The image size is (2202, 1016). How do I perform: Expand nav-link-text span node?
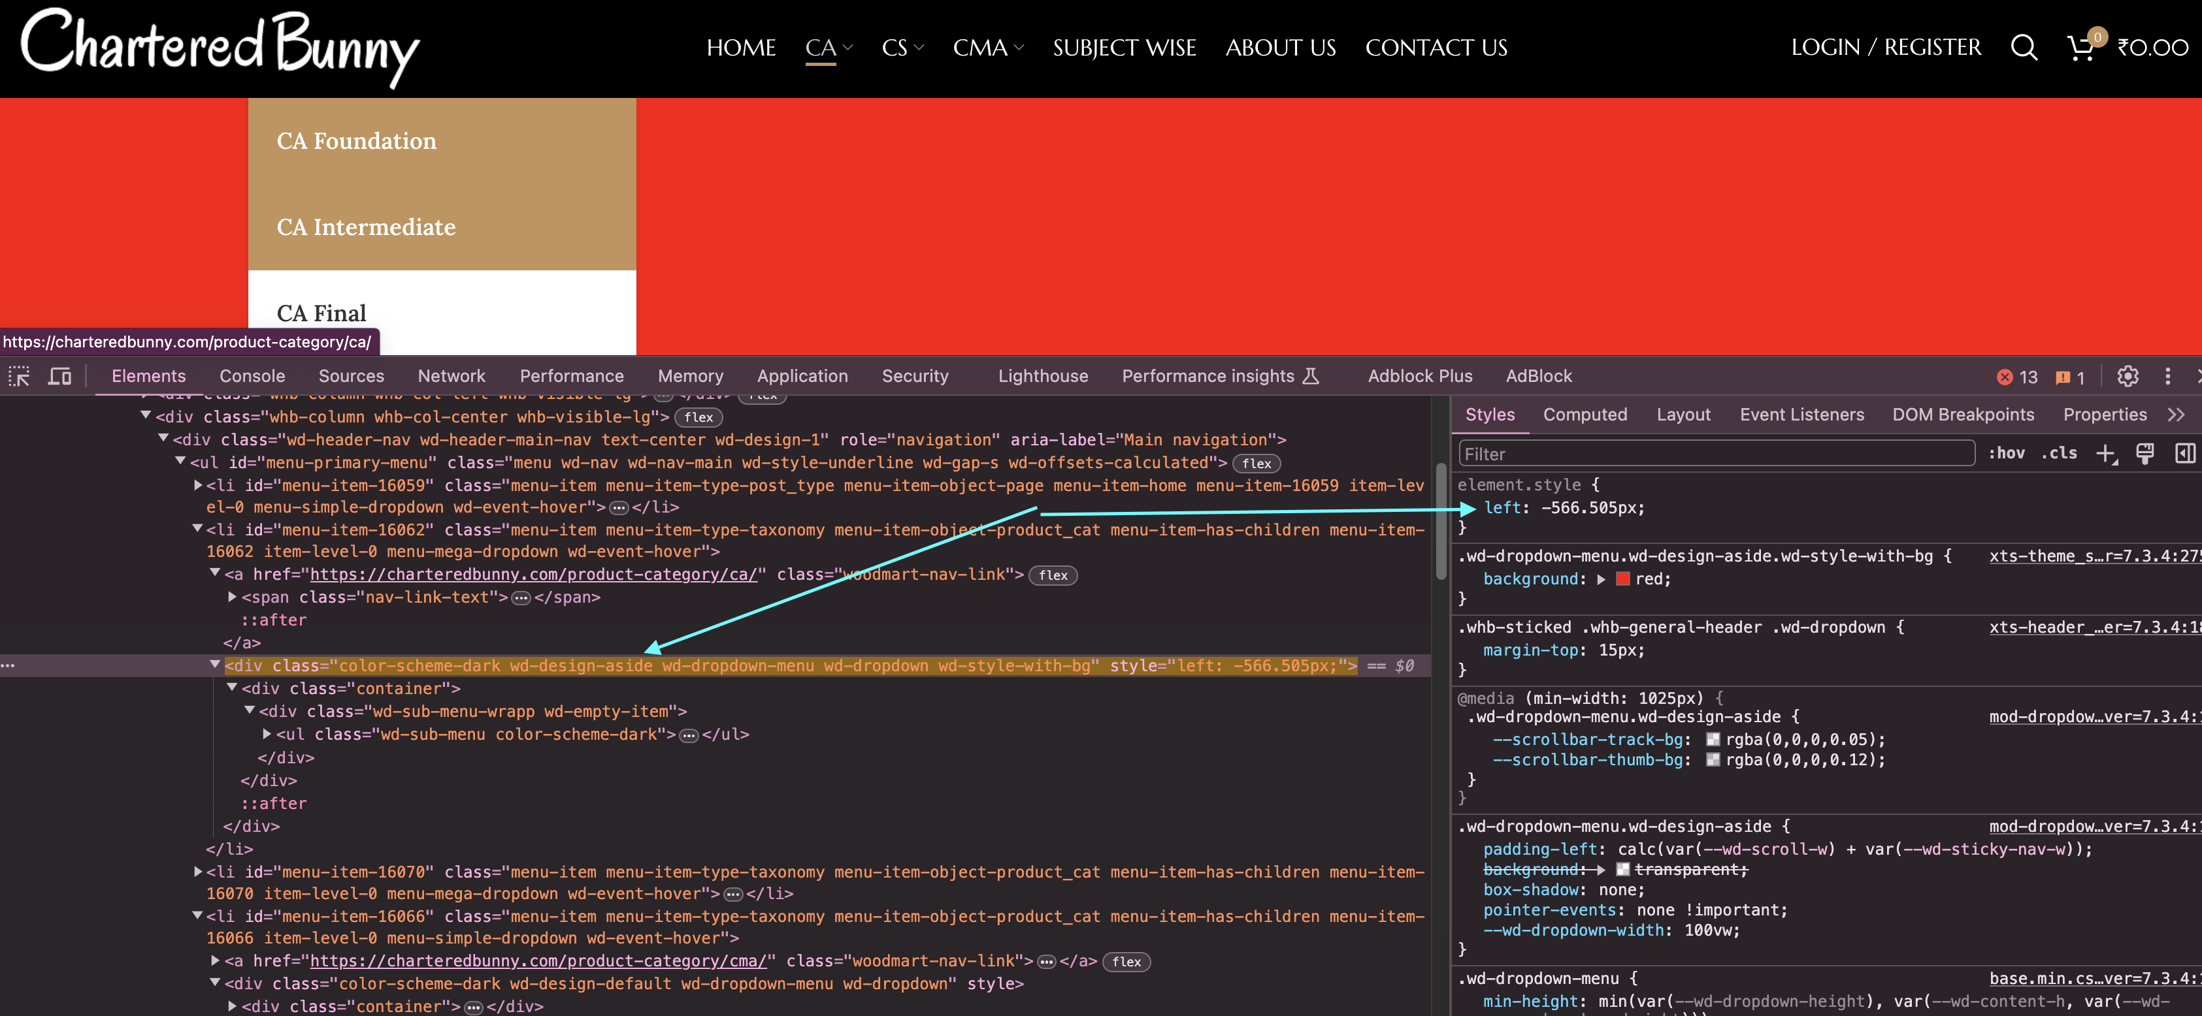point(232,596)
